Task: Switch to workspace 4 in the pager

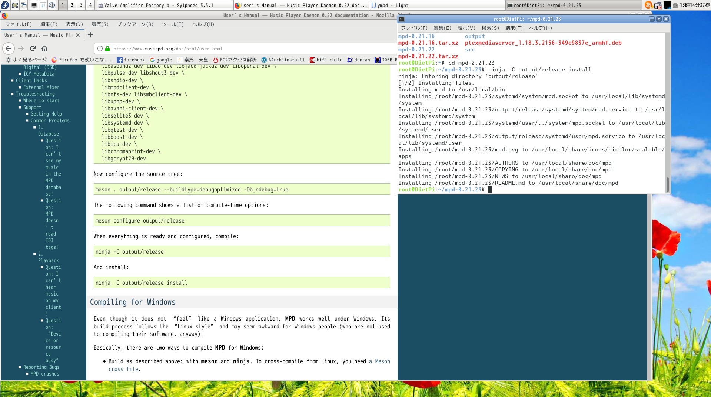Action: click(90, 5)
